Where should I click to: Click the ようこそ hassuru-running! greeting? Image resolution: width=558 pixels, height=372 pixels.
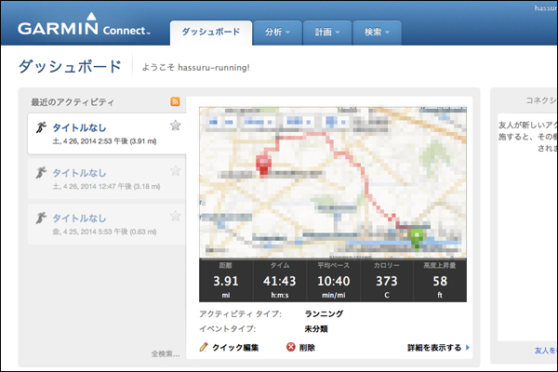coord(195,67)
